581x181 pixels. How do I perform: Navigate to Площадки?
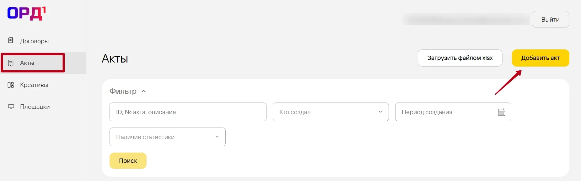point(35,107)
